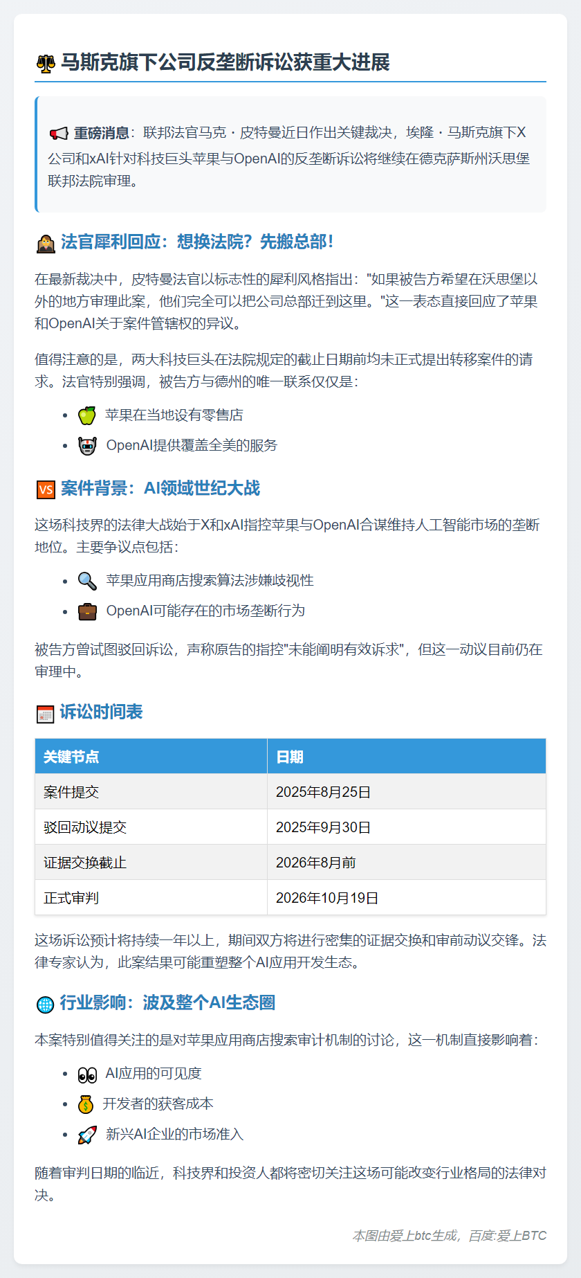The width and height of the screenshot is (581, 1278).
Task: Click the robot face icon beside OpenAI
Action: pos(88,446)
